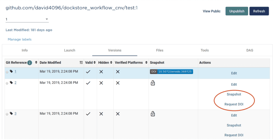Select the radio button for version 3

click(7, 114)
